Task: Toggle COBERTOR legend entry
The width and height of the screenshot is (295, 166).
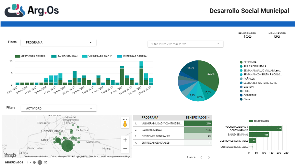Action: coord(248,95)
